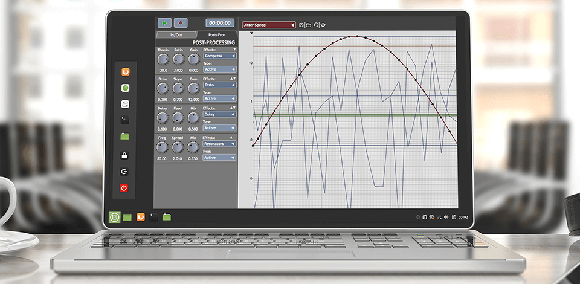The height and width of the screenshot is (284, 580).
Task: Click the log out icon in side panel
Action: click(x=124, y=172)
